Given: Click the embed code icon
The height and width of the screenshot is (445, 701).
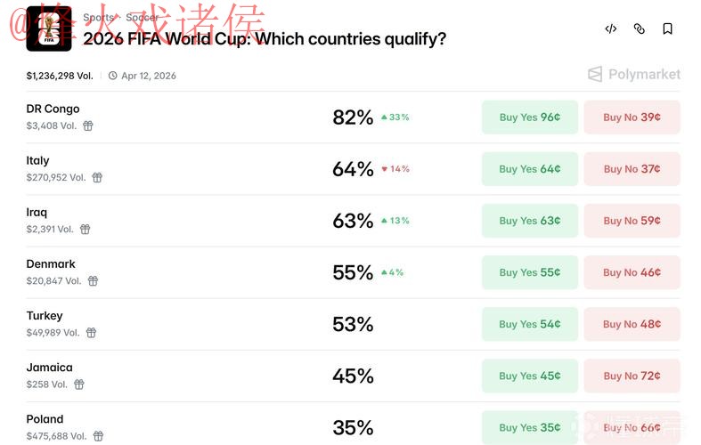Looking at the screenshot, I should 611,29.
